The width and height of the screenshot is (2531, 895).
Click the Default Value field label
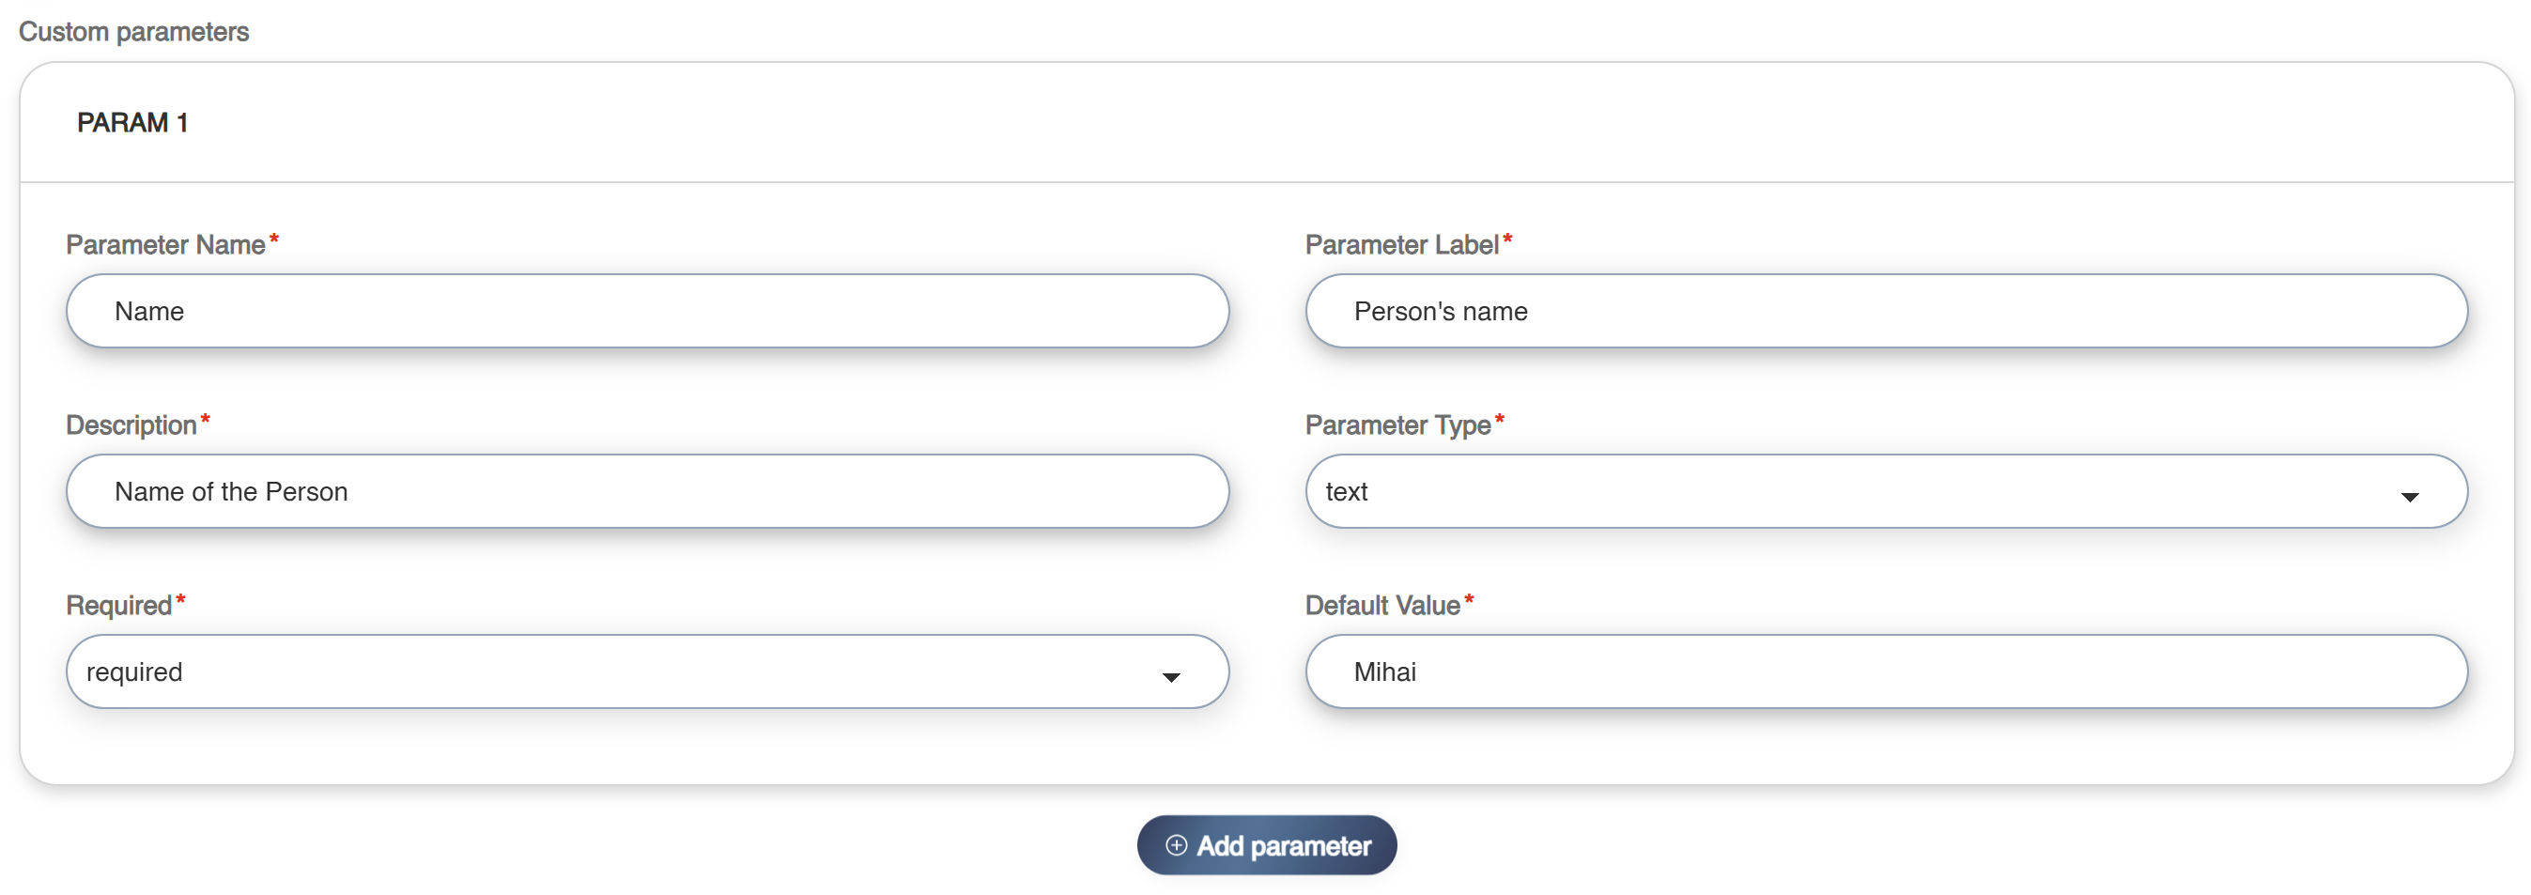point(1381,605)
